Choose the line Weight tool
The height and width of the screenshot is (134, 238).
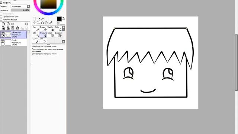coord(51,29)
